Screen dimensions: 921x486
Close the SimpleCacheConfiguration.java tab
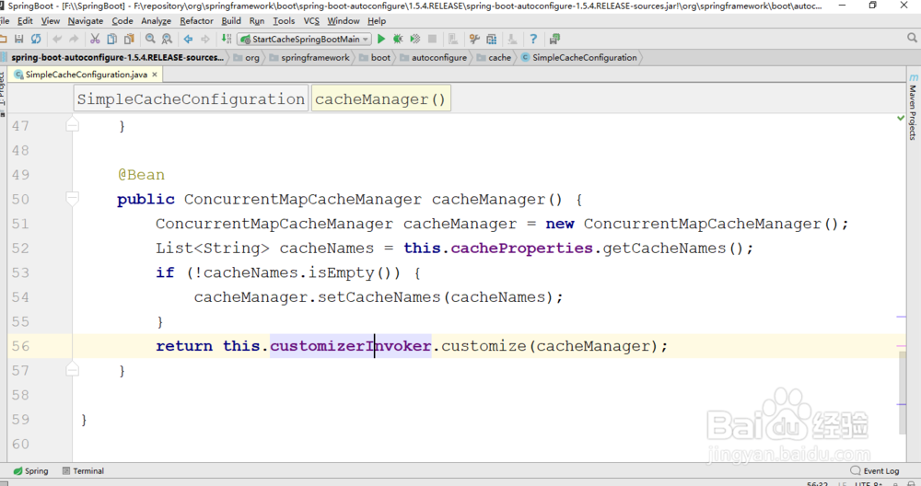[x=155, y=75]
